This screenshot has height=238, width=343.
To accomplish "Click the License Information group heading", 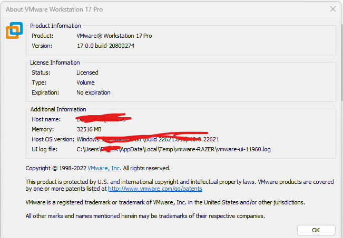I will click(x=55, y=63).
